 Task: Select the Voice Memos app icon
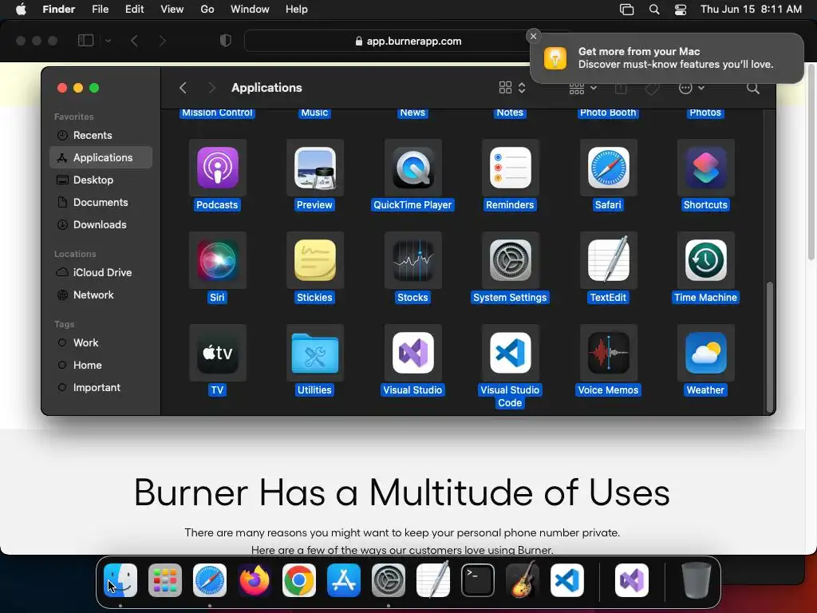tap(608, 353)
